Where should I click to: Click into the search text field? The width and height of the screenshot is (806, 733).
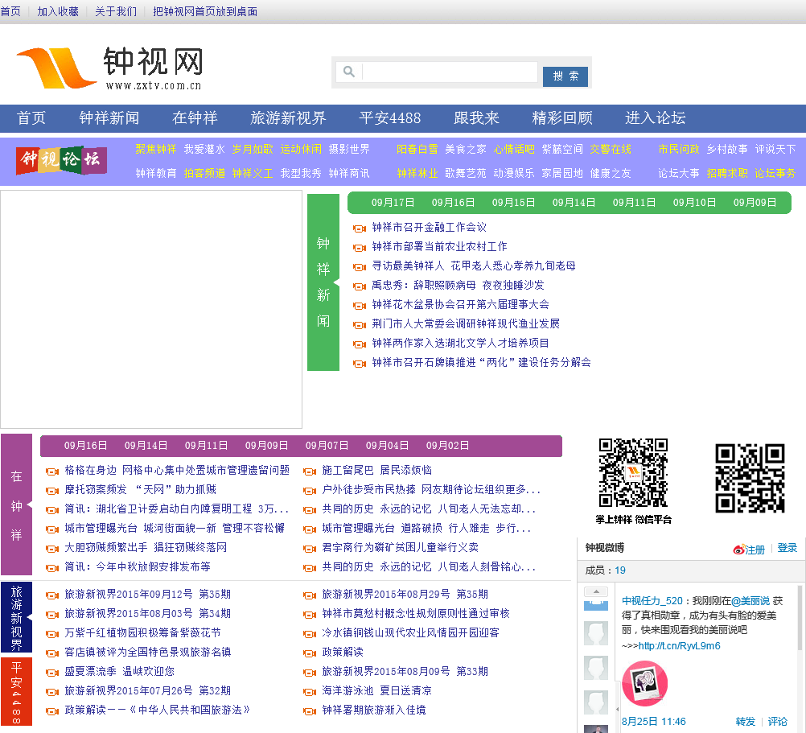(x=449, y=72)
